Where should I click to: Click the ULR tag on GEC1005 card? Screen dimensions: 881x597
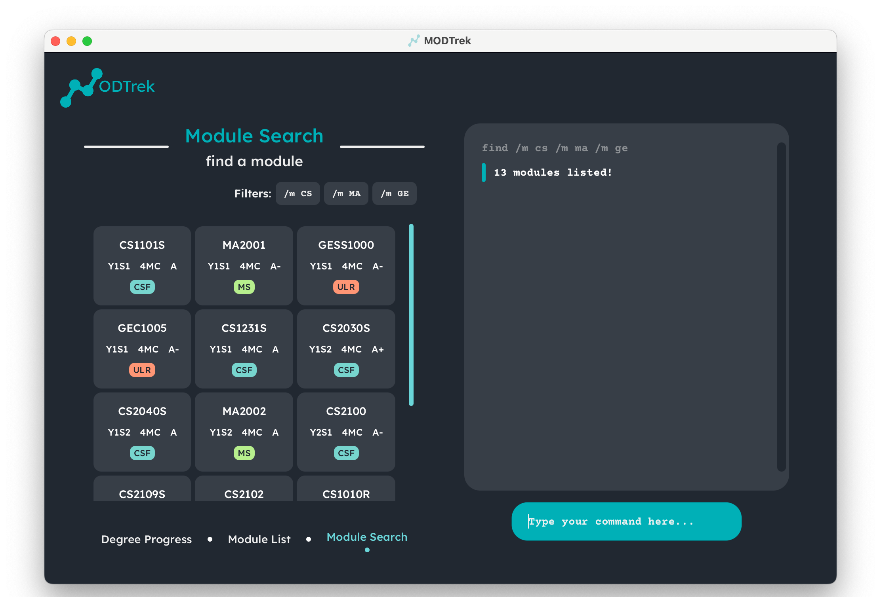click(x=142, y=370)
